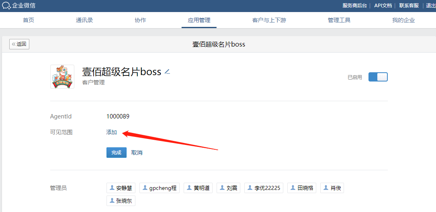Viewport: 436px width, 212px height.
Task: Click the large 壹佰超级名片boss app name
Action: coord(122,72)
